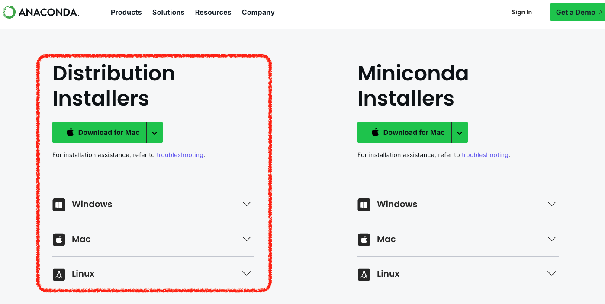
Task: Click Mac label under Miniconda Installers
Action: [x=386, y=239]
